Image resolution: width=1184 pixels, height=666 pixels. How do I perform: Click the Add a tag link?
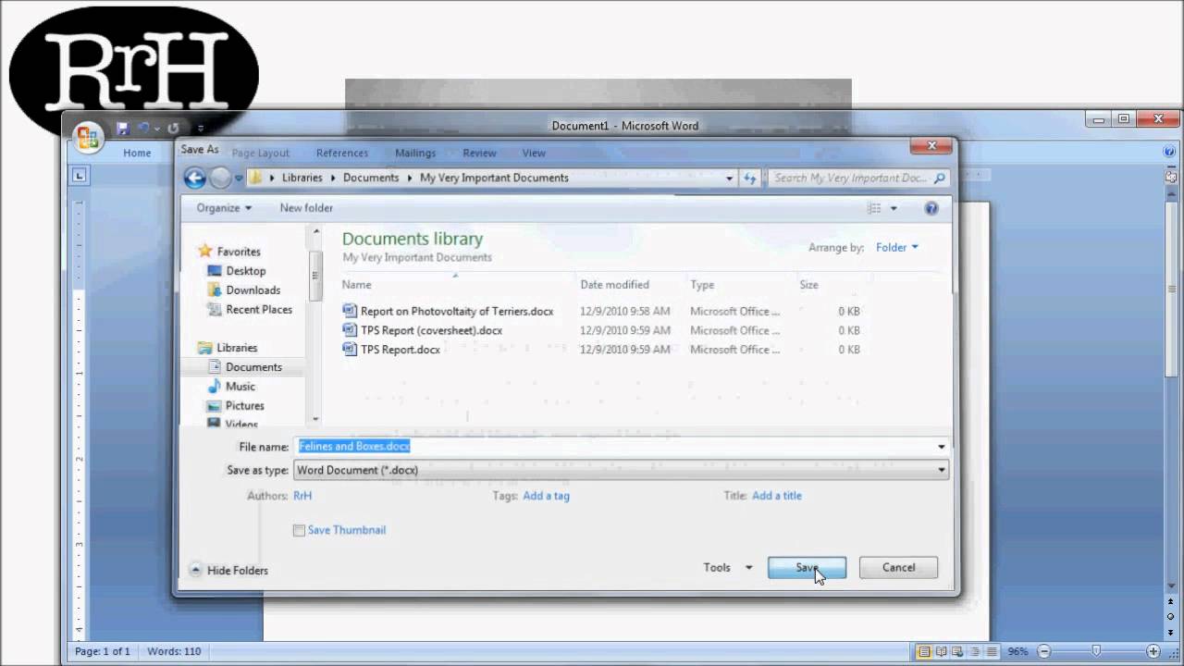[546, 496]
